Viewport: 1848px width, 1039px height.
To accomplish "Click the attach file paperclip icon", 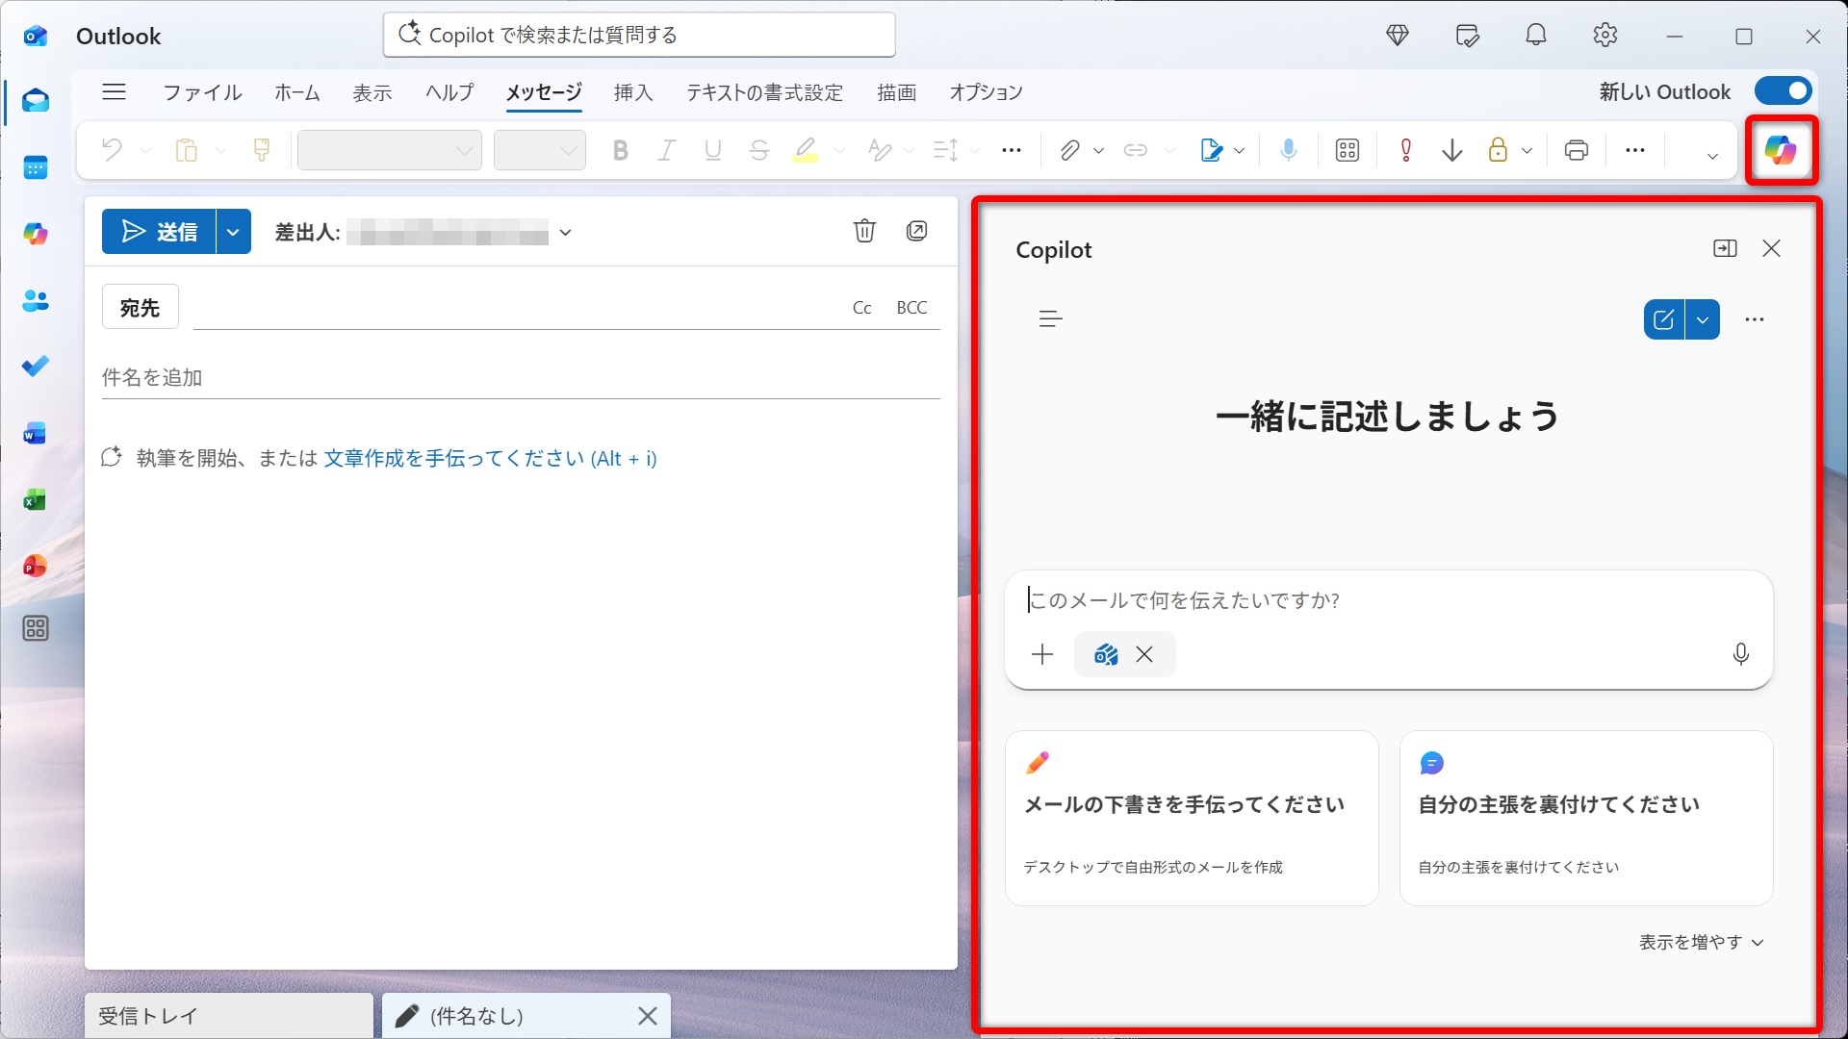I will coord(1069,150).
